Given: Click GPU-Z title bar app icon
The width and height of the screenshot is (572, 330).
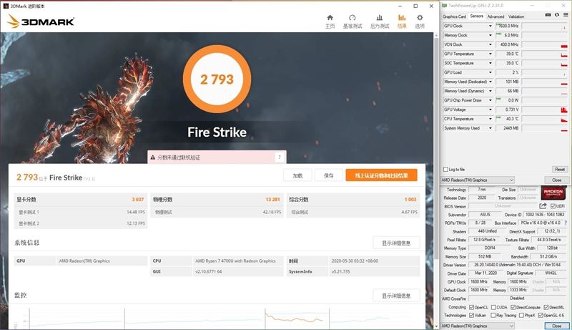Looking at the screenshot, I should [x=444, y=6].
